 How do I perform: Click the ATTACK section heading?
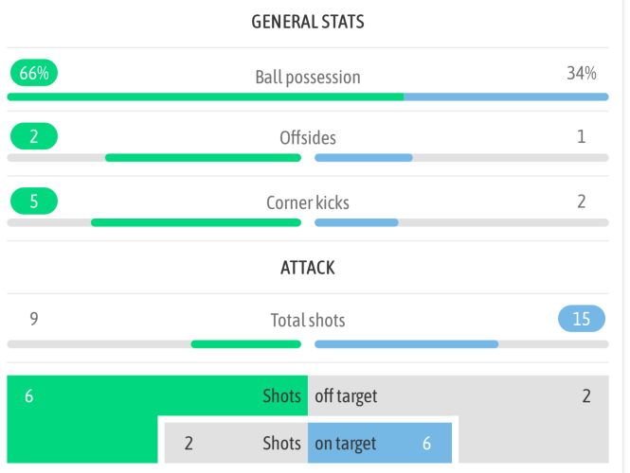(x=307, y=268)
